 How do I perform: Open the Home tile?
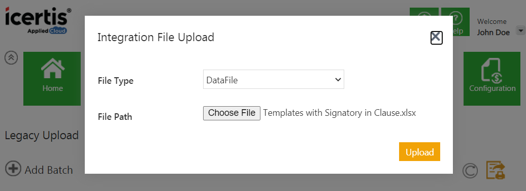(x=52, y=79)
